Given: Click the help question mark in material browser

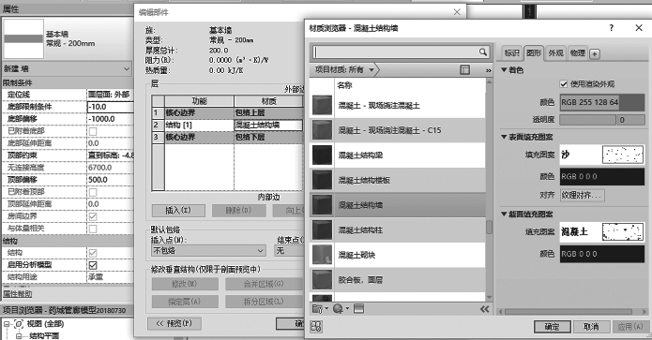Looking at the screenshot, I should [611, 28].
